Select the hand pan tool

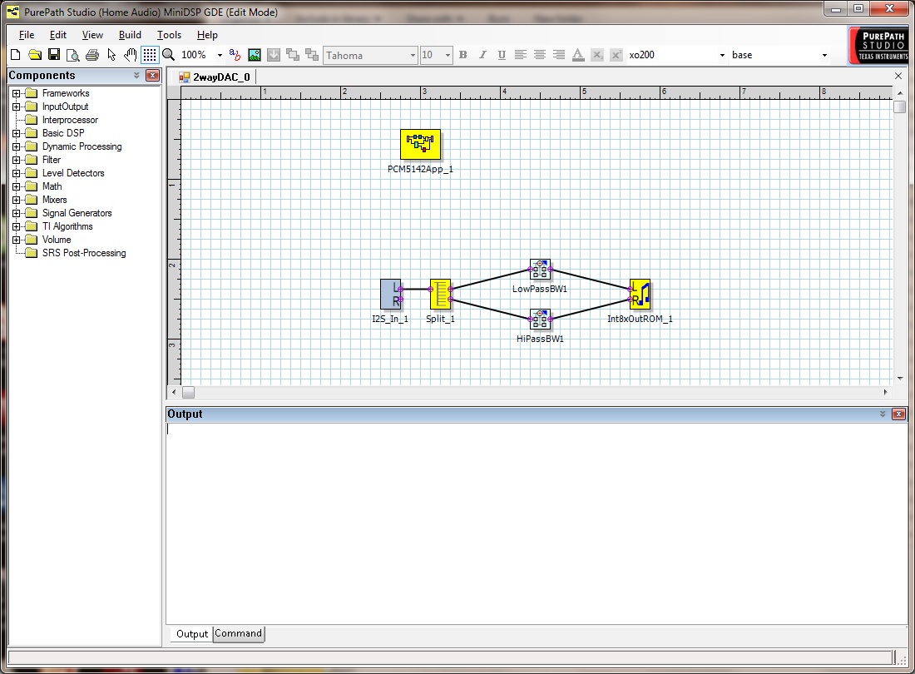tap(130, 55)
